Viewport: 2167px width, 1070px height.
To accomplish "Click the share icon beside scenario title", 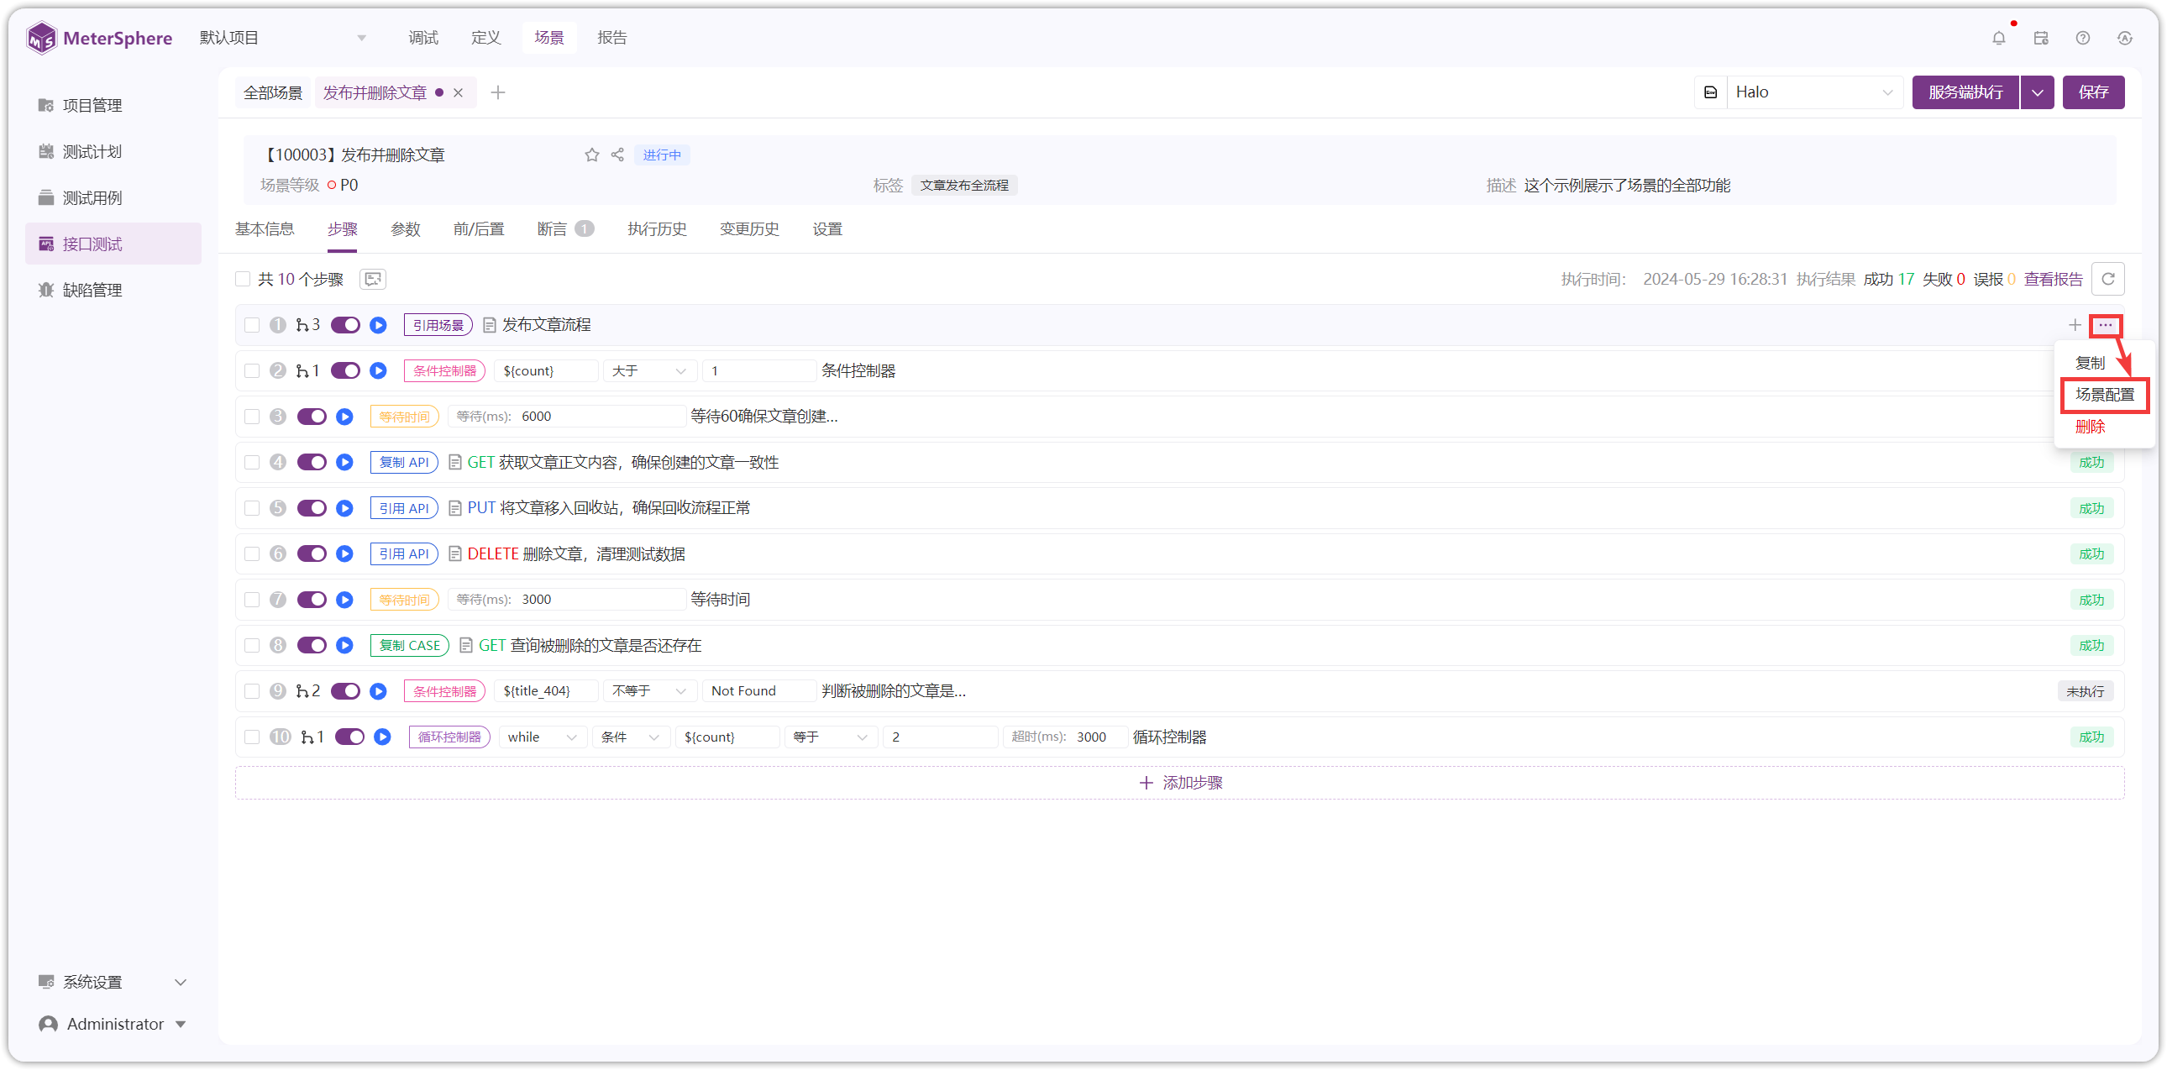I will point(617,155).
